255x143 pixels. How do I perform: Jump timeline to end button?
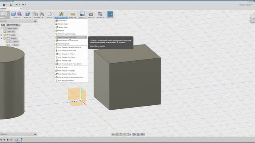point(12,139)
